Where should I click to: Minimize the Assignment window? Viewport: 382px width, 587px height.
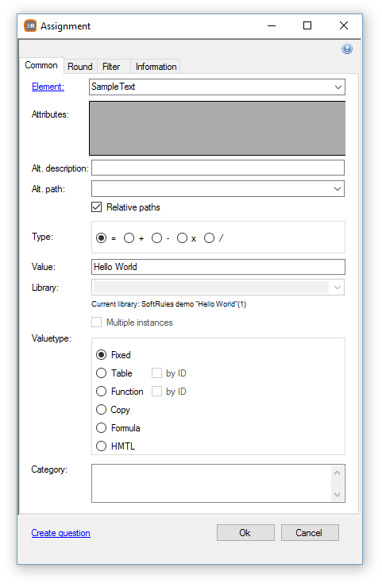pos(272,26)
